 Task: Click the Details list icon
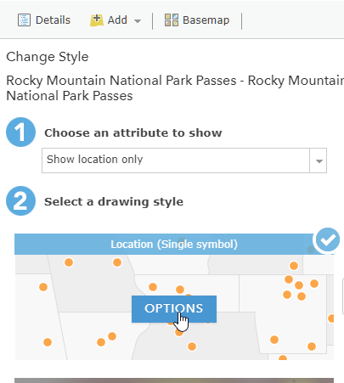pos(24,20)
